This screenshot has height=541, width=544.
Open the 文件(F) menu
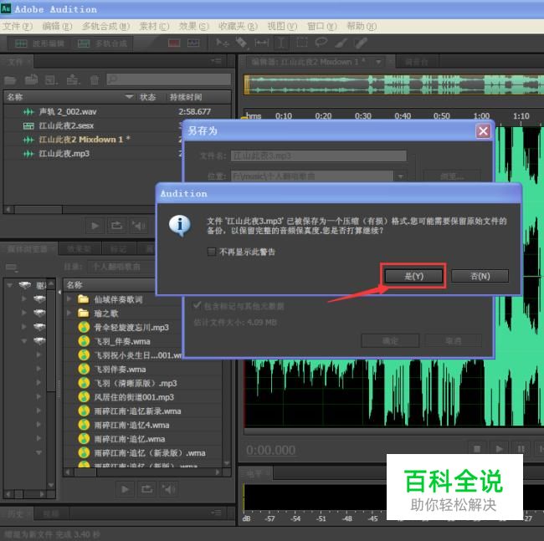[18, 27]
